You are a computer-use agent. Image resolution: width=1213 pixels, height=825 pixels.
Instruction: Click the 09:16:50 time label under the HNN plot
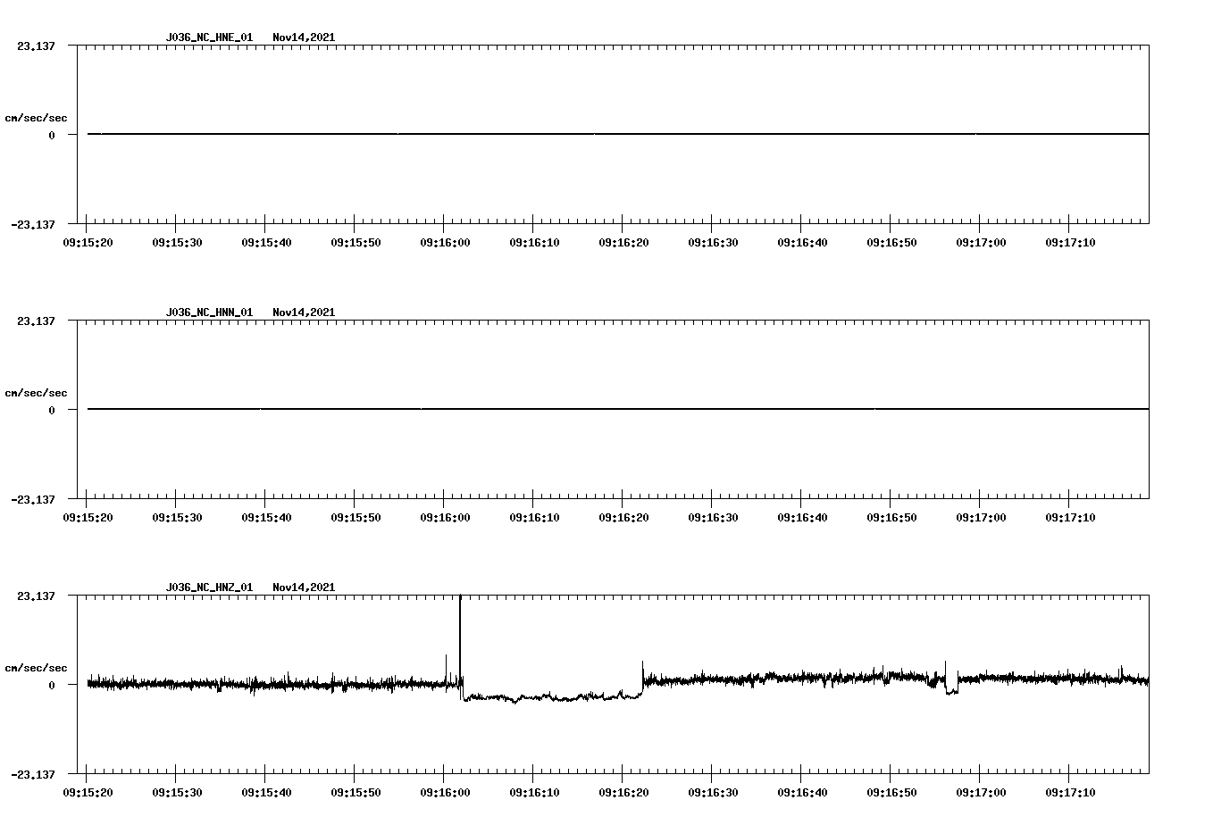(x=891, y=518)
